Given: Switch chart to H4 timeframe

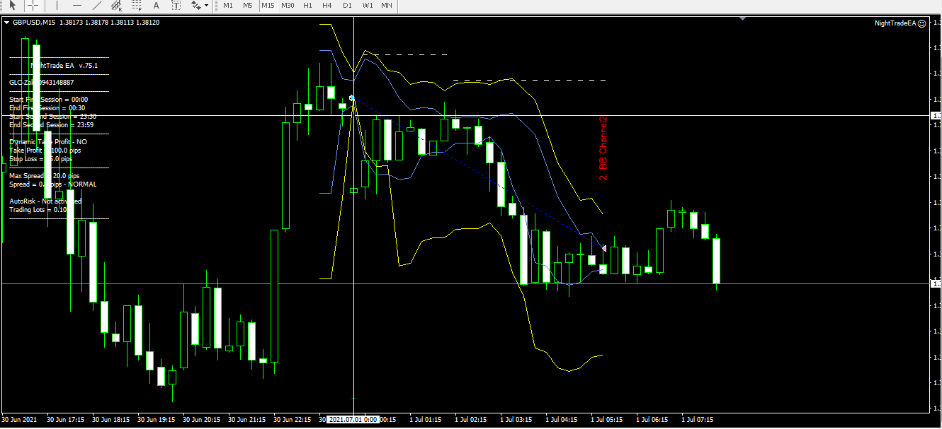Looking at the screenshot, I should pyautogui.click(x=327, y=5).
